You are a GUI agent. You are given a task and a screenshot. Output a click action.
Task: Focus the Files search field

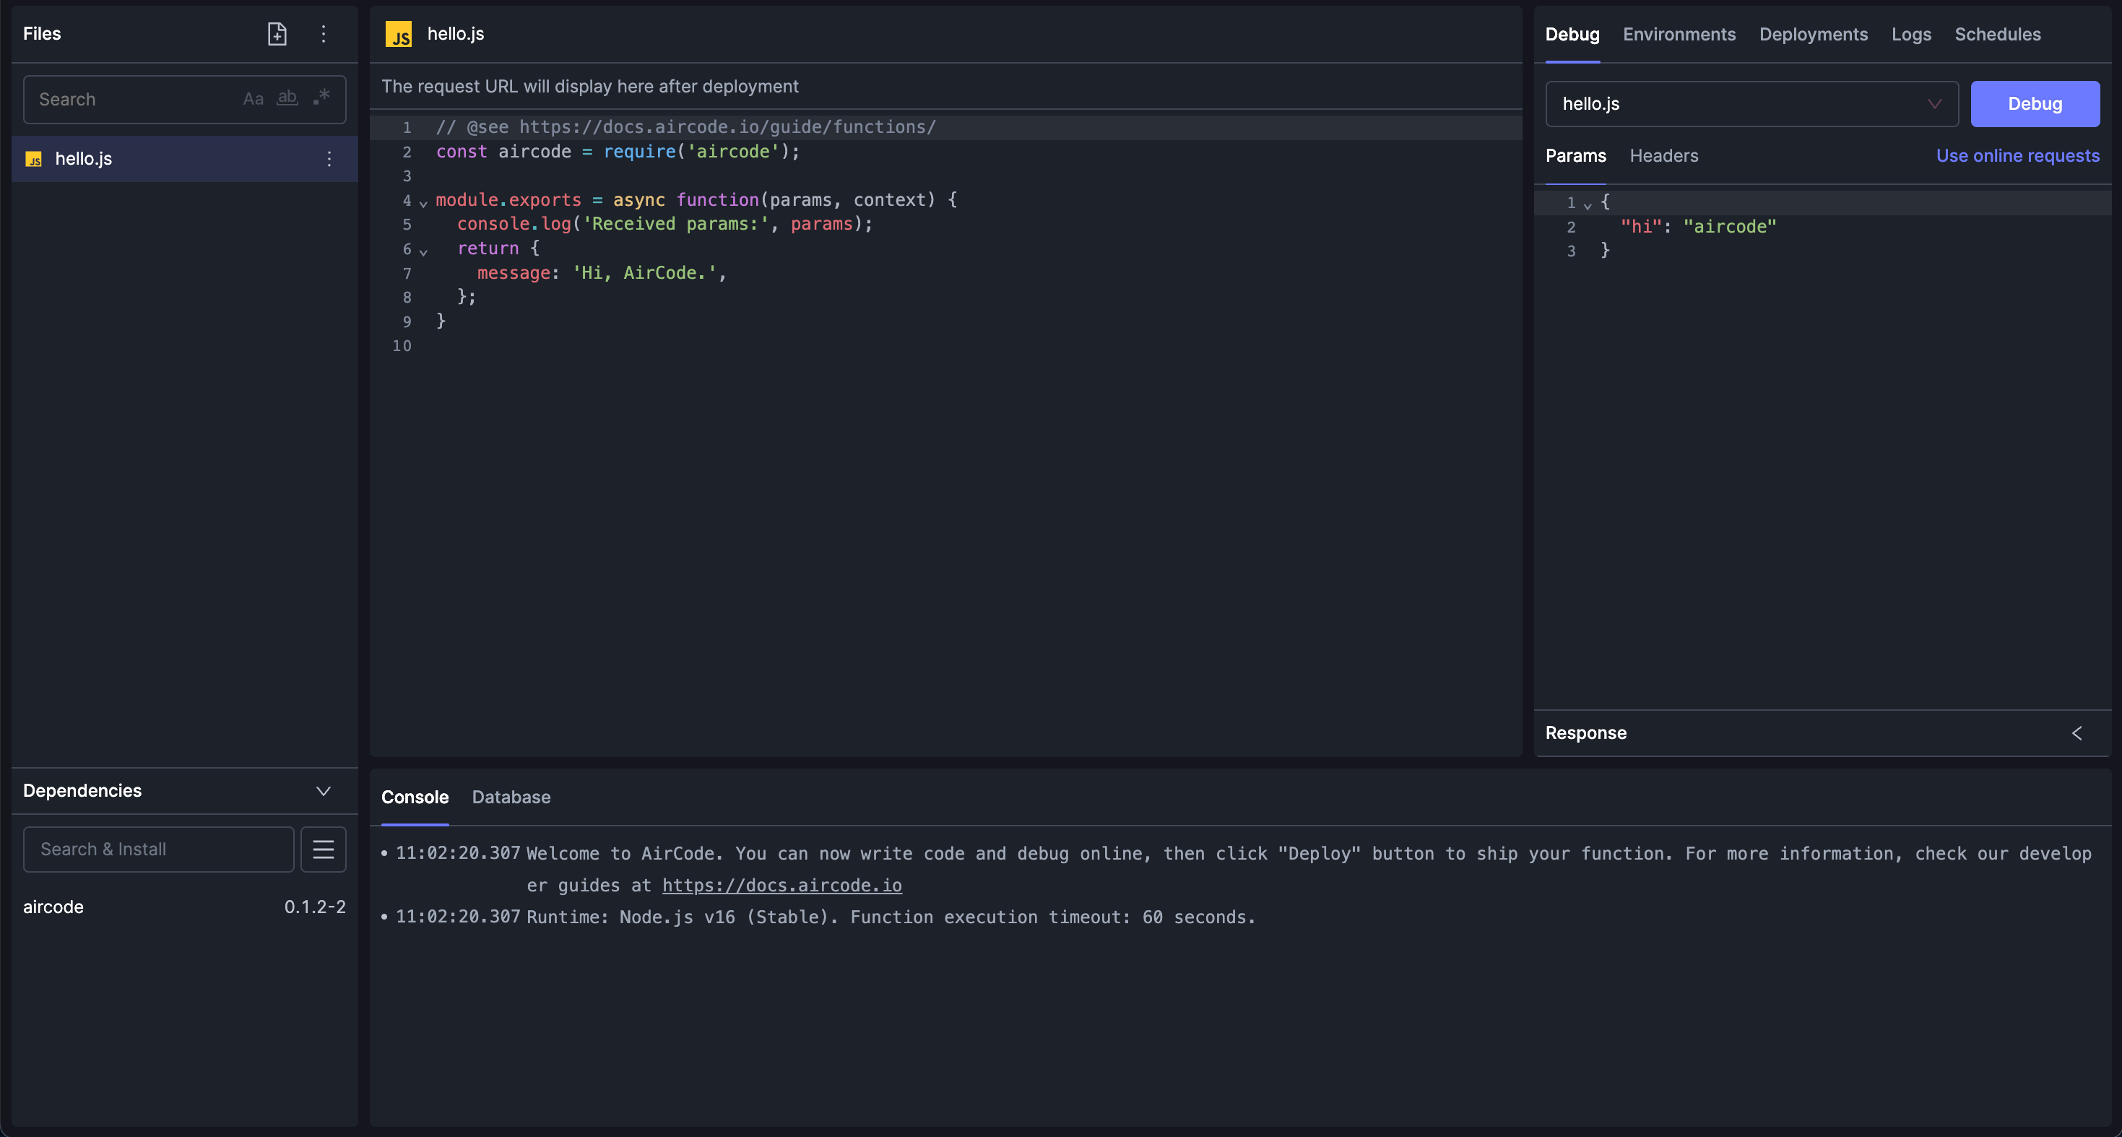[x=184, y=100]
